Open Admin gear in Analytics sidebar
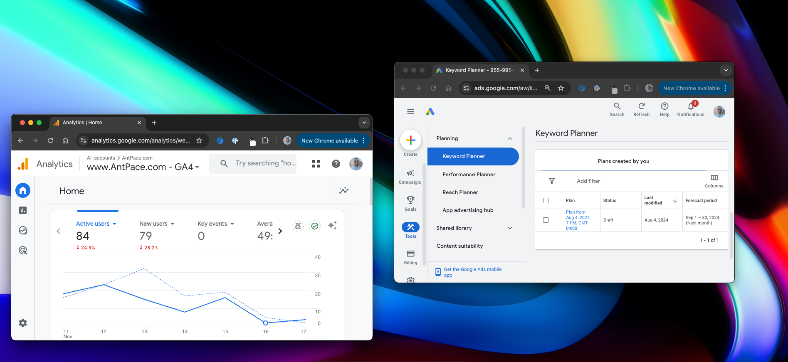788x362 pixels. [x=23, y=323]
